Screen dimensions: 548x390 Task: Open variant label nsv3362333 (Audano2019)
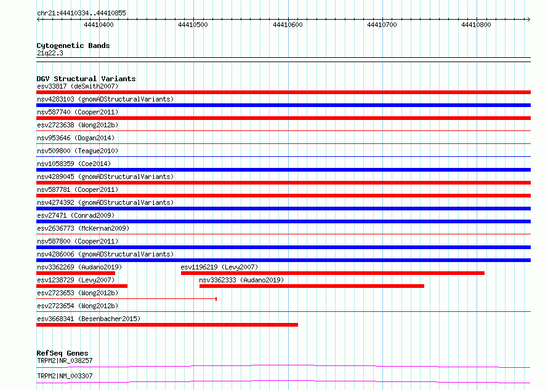[241, 280]
